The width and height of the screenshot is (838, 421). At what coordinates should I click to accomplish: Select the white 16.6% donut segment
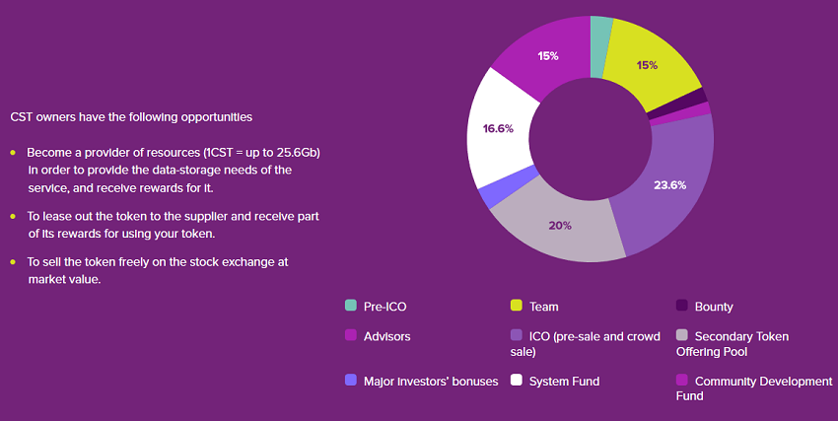point(499,129)
